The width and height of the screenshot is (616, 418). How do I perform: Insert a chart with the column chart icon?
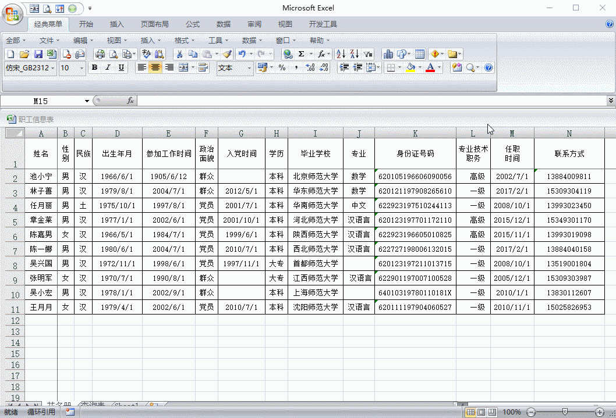point(388,54)
